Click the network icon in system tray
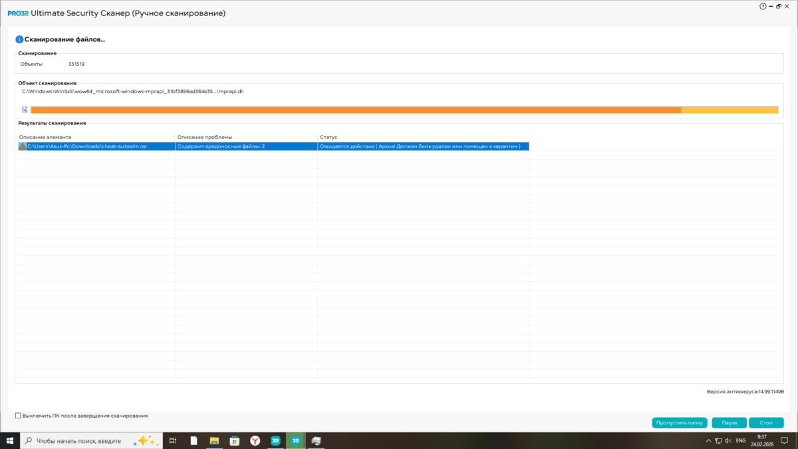 click(718, 440)
